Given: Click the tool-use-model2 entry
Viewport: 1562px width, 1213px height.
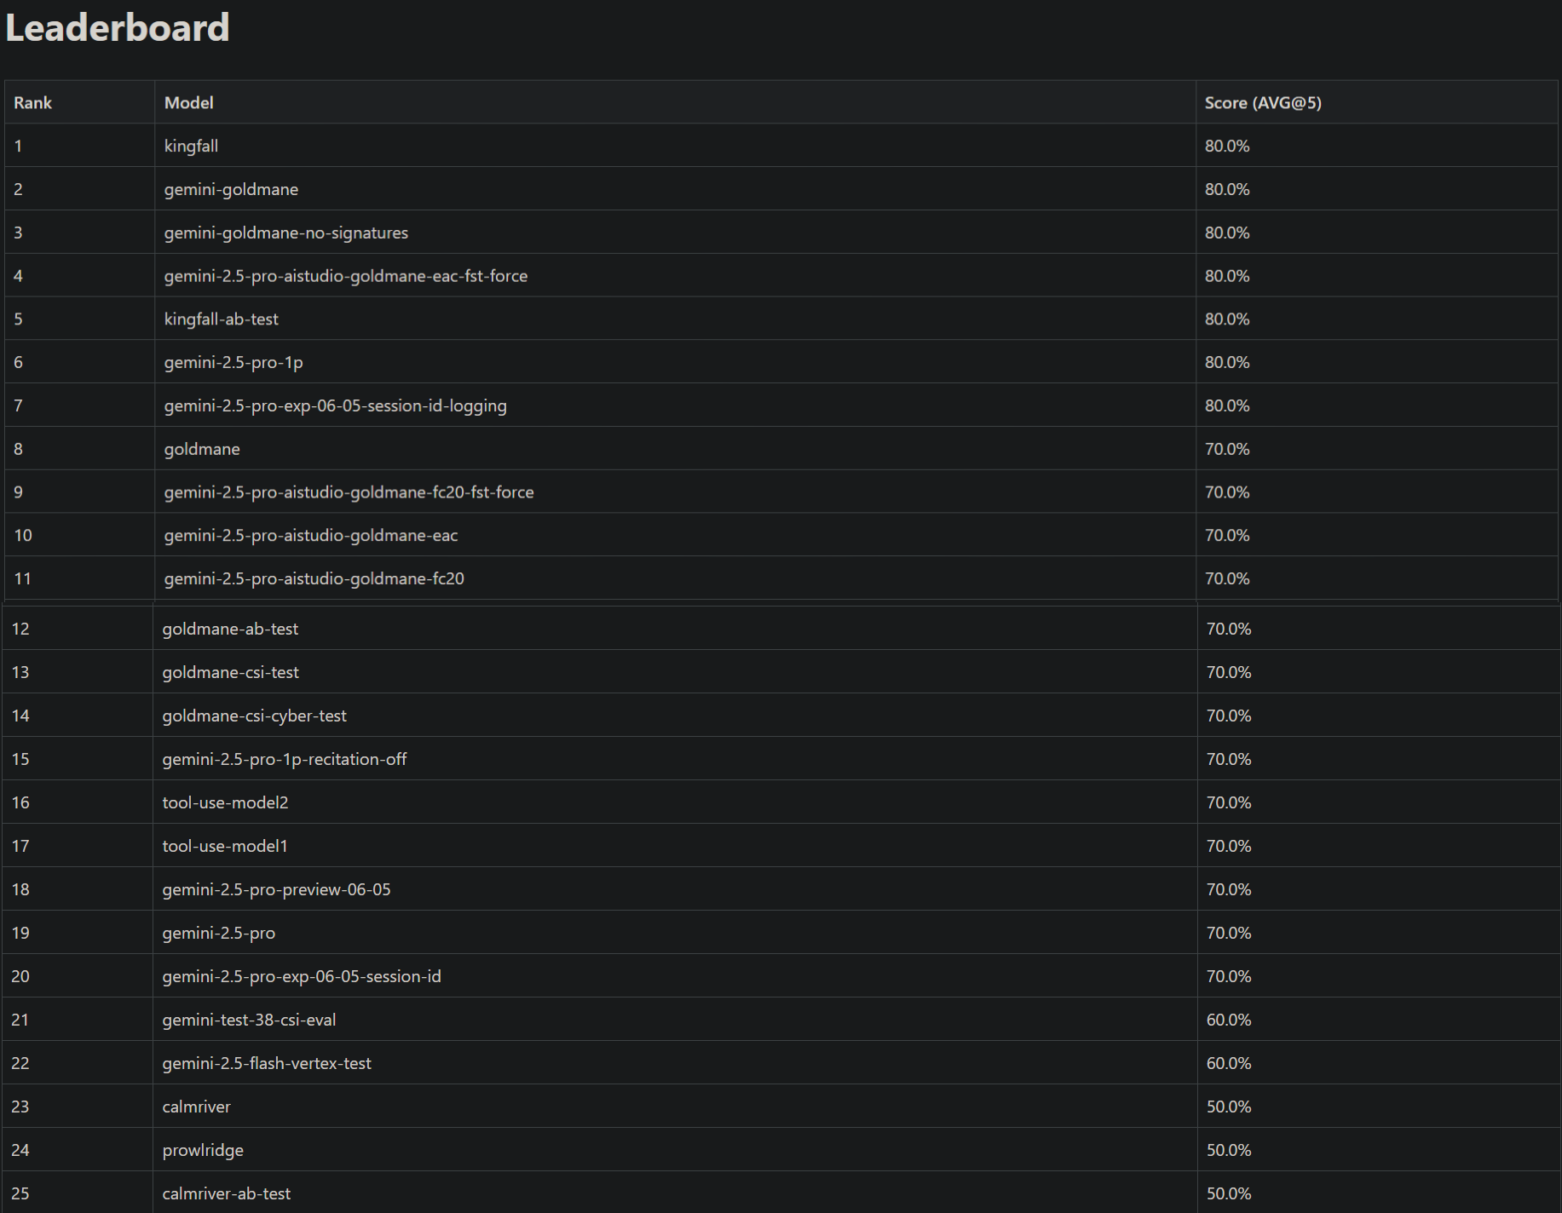Looking at the screenshot, I should click(x=225, y=802).
